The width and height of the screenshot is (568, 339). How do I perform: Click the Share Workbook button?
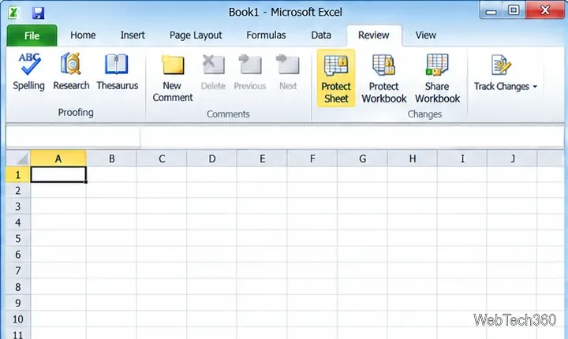coord(437,78)
